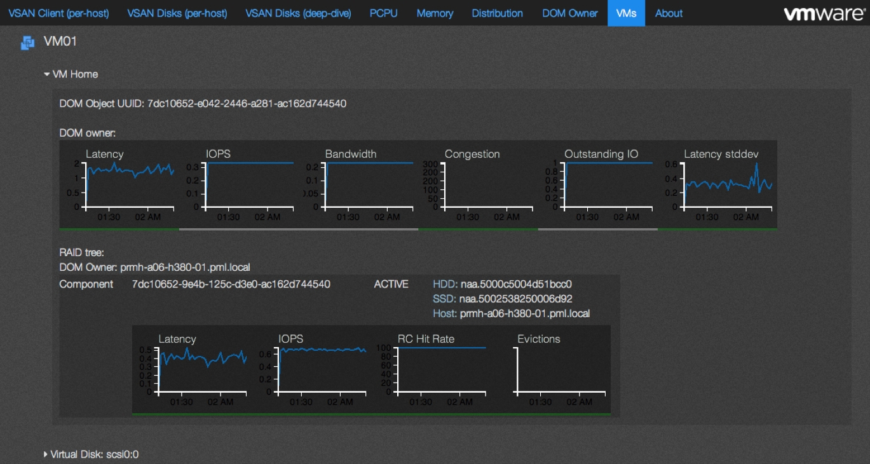The width and height of the screenshot is (870, 464).
Task: Click the SSD naa.5002538250006d92 entry
Action: (x=503, y=299)
